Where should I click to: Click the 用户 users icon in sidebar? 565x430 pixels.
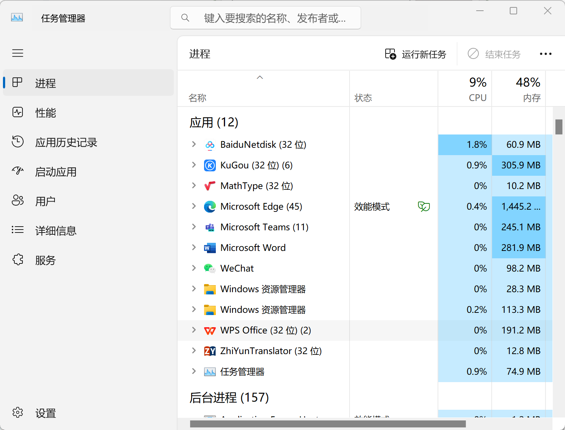18,200
